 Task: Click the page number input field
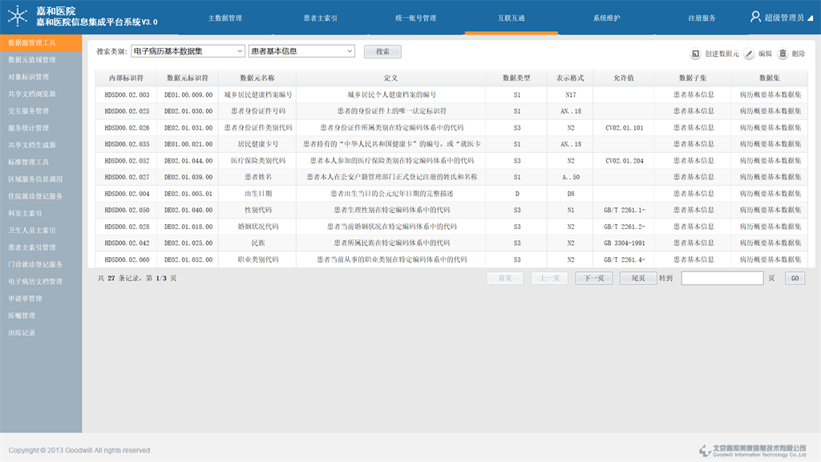tap(722, 279)
